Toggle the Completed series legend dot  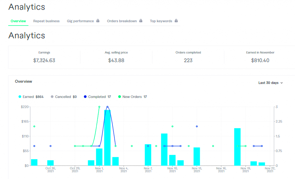tap(85, 97)
